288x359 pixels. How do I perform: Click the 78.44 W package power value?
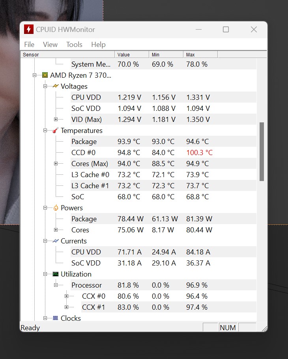click(131, 219)
